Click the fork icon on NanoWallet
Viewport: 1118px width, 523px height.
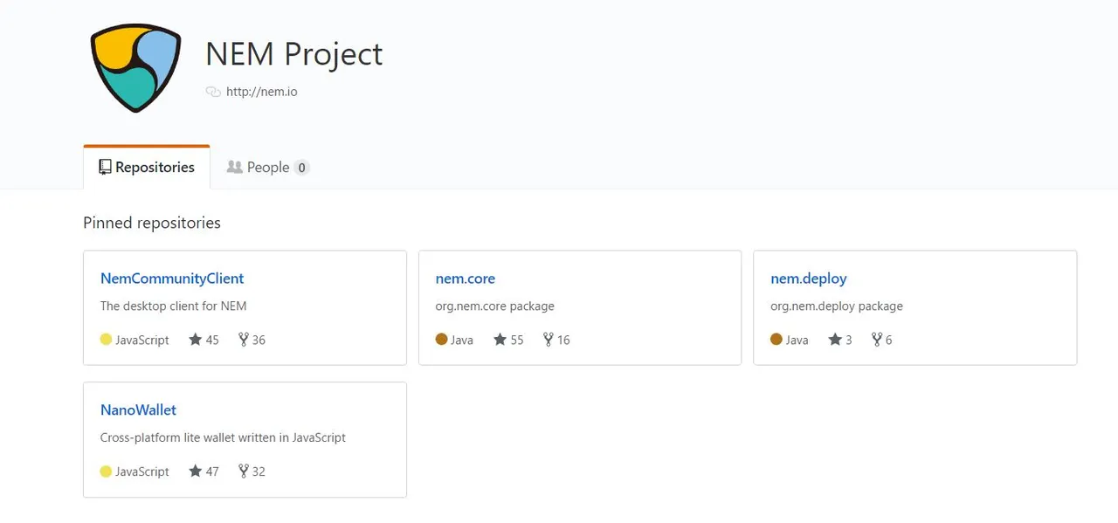[x=243, y=471]
